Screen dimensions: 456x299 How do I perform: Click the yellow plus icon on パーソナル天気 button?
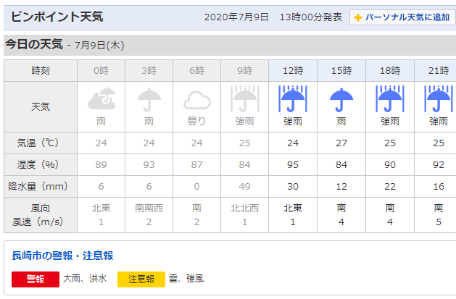tap(357, 17)
